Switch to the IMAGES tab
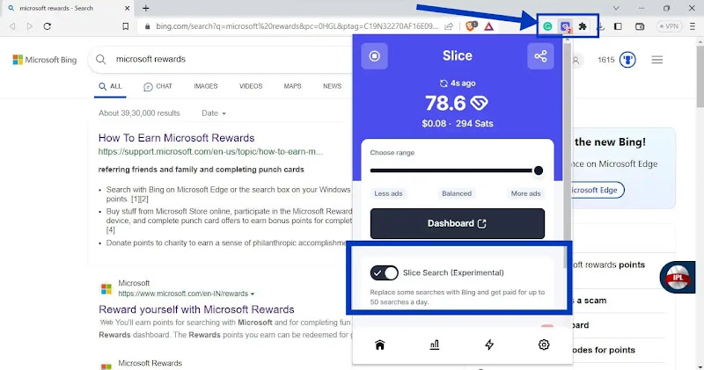The width and height of the screenshot is (704, 370). click(206, 86)
